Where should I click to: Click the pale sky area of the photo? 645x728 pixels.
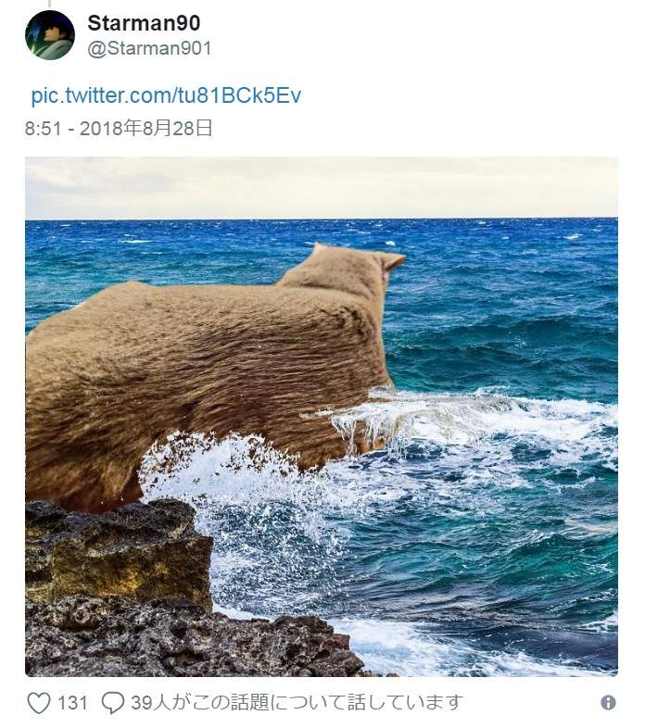tap(321, 185)
